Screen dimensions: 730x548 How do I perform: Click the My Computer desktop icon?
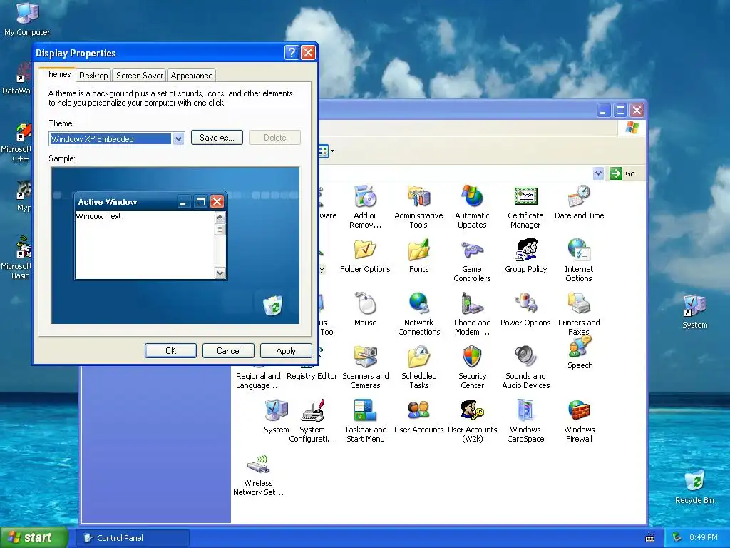[27, 19]
